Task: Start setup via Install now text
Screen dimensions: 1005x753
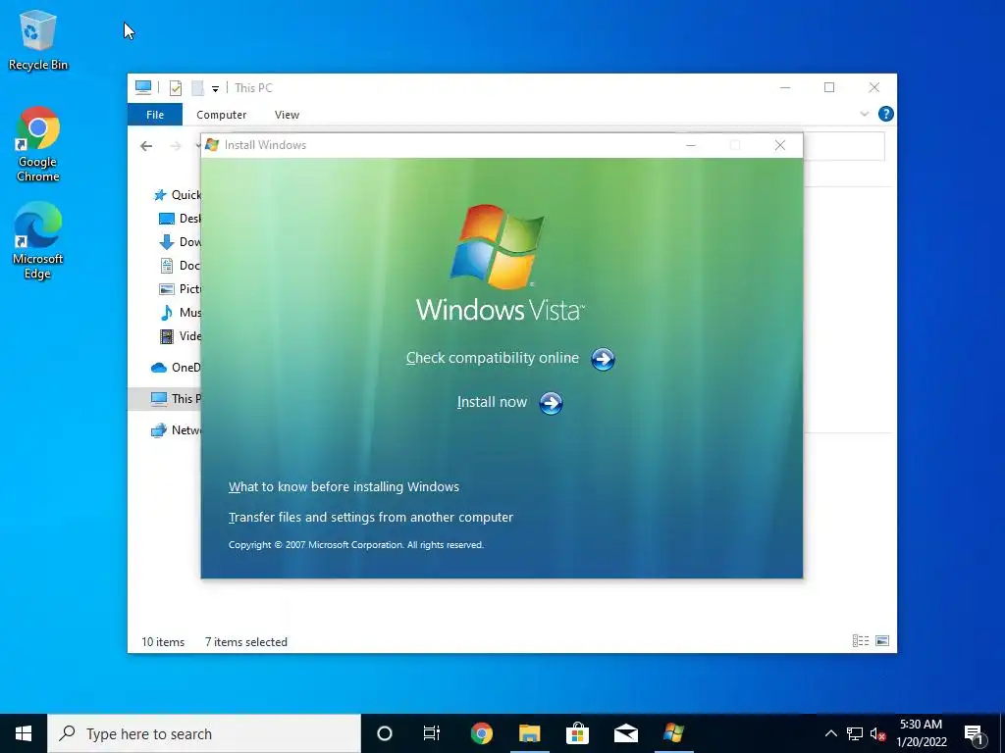Action: (492, 402)
